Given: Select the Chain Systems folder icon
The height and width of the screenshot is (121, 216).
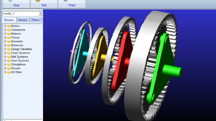Looking at the screenshot, I should [x=9, y=53].
